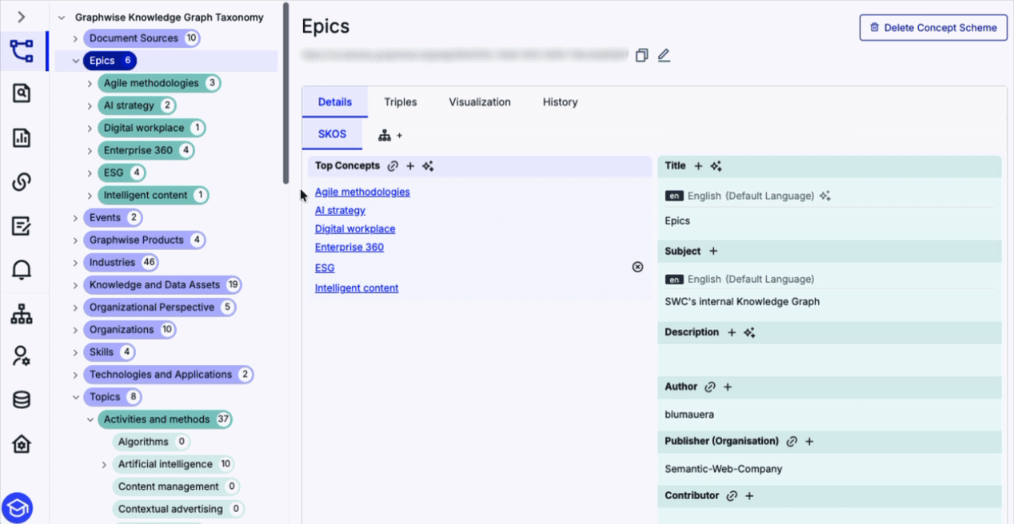Expand Artificial intelligence in the tree

(x=105, y=464)
